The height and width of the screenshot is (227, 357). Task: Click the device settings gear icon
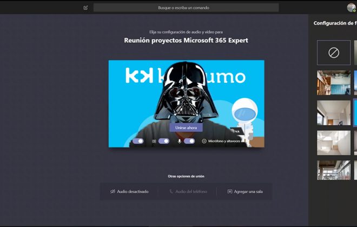coord(204,141)
